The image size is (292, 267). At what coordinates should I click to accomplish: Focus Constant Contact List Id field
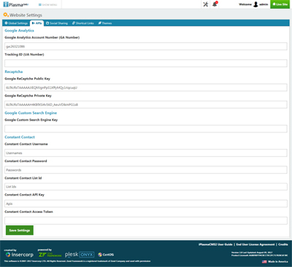(x=146, y=187)
